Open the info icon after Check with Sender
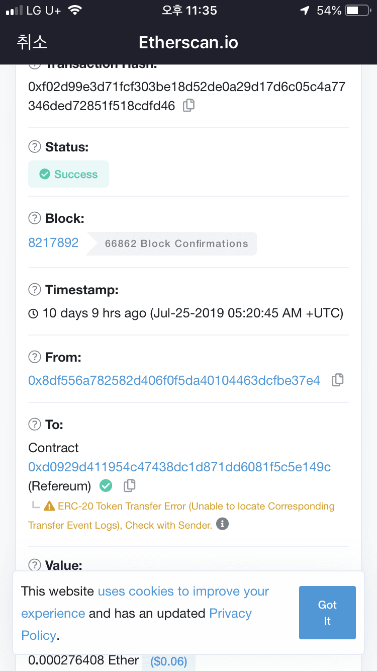This screenshot has width=377, height=671. (222, 524)
